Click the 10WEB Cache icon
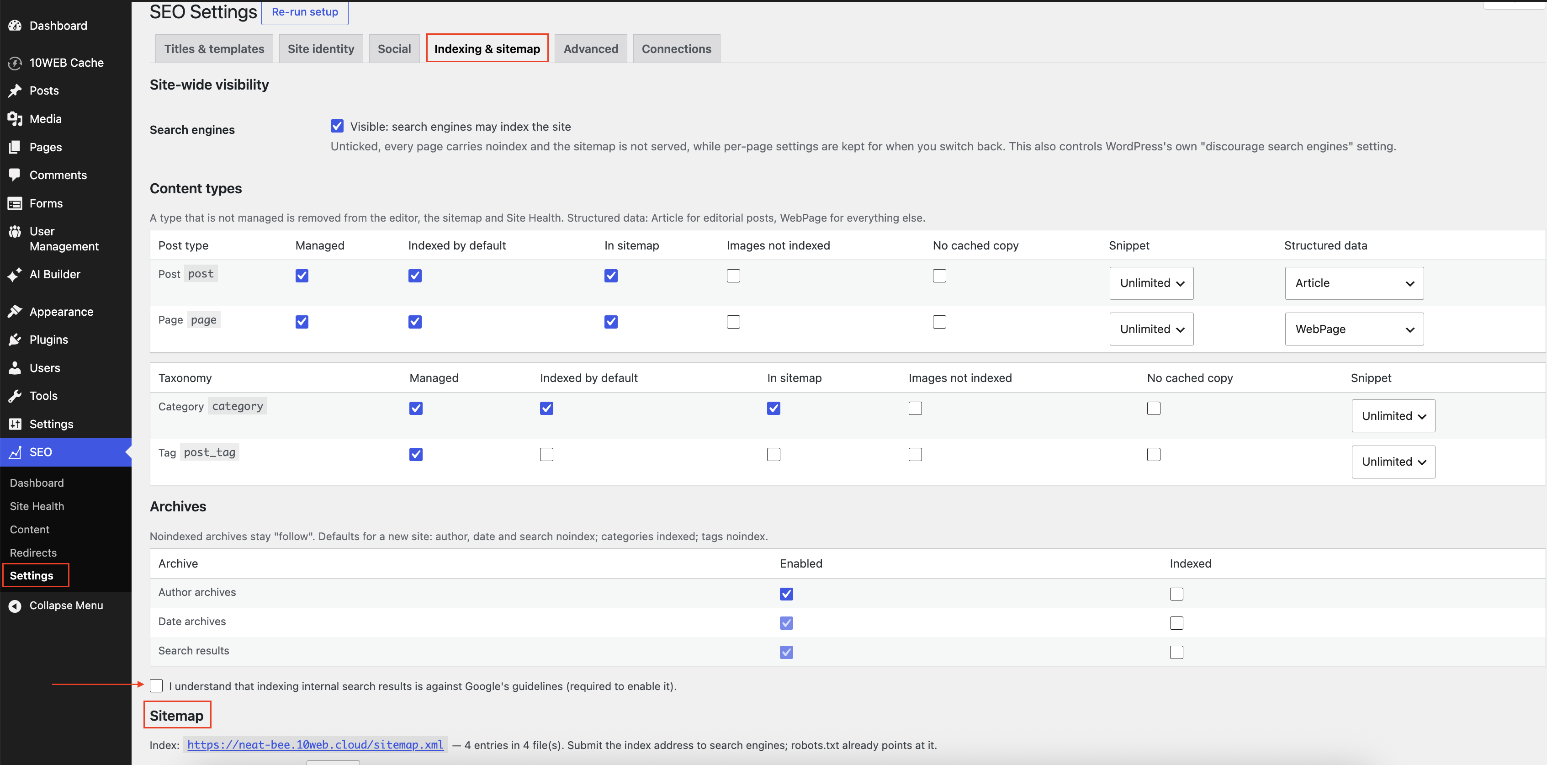This screenshot has height=765, width=1547. pyautogui.click(x=15, y=63)
